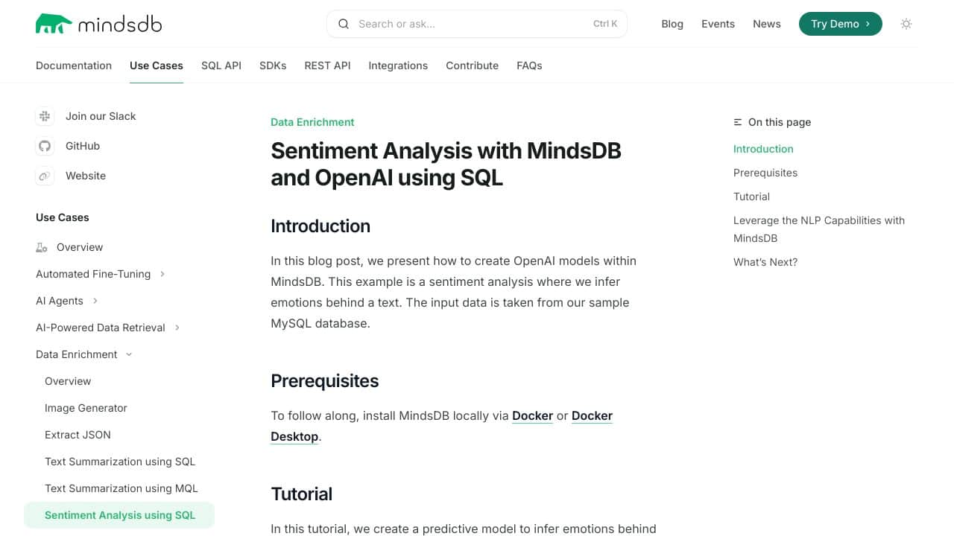Image resolution: width=954 pixels, height=536 pixels.
Task: Select Sentiment Analysis using SQL item
Action: click(x=119, y=515)
